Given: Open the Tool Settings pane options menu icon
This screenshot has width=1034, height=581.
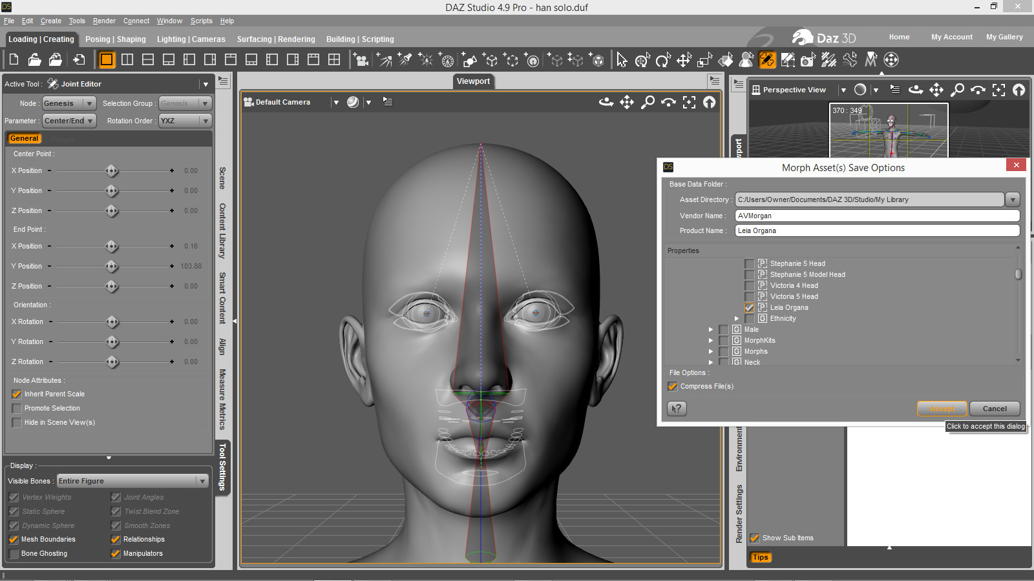Looking at the screenshot, I should (x=223, y=81).
